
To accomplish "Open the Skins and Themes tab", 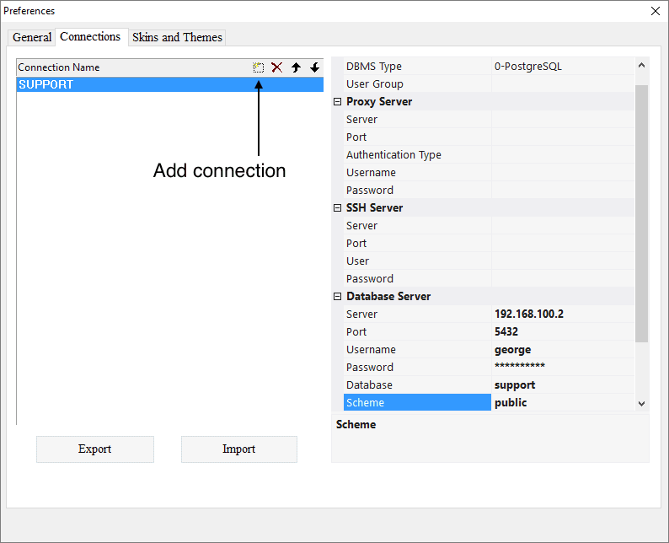I will [x=177, y=37].
